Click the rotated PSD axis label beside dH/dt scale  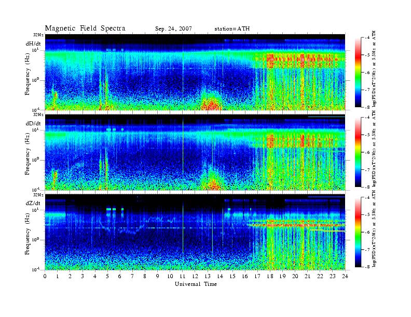point(374,69)
